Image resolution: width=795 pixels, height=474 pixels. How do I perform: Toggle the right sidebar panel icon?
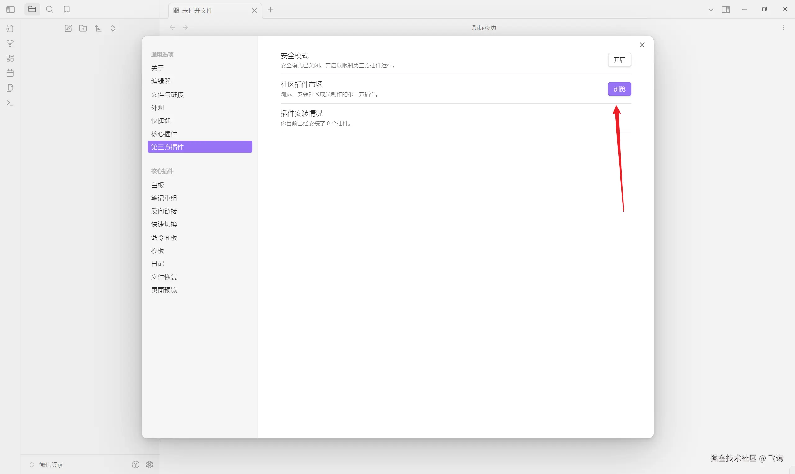pyautogui.click(x=726, y=10)
